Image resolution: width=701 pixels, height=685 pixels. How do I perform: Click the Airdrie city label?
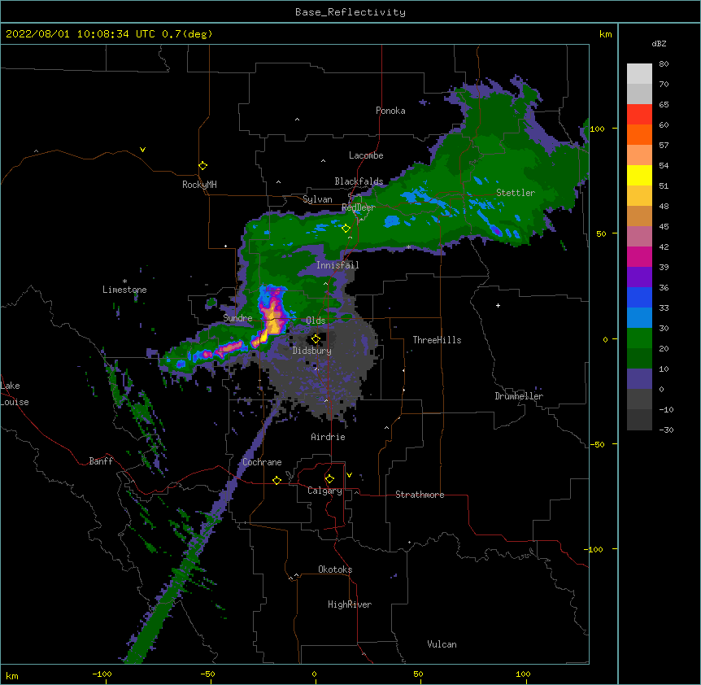328,437
